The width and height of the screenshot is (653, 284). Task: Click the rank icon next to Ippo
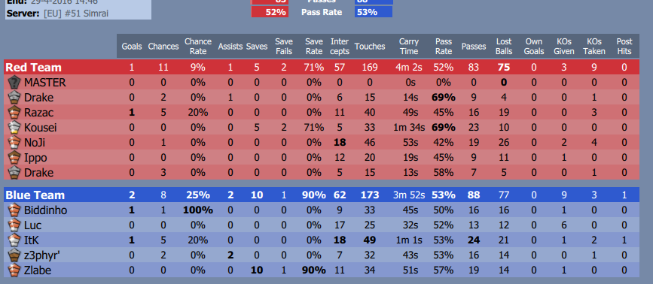(x=14, y=157)
